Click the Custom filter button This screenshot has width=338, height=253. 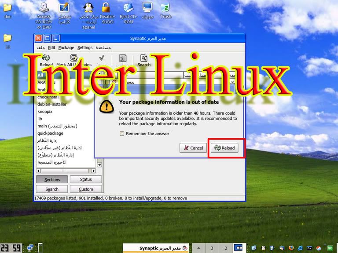86,189
